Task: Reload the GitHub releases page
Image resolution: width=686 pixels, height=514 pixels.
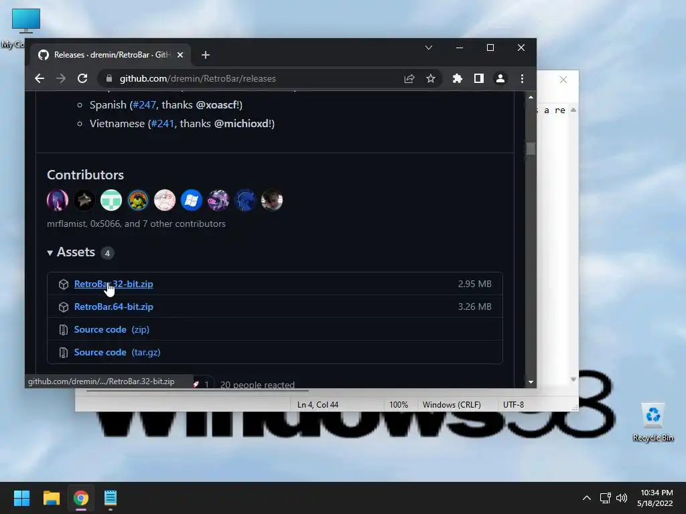Action: 82,79
